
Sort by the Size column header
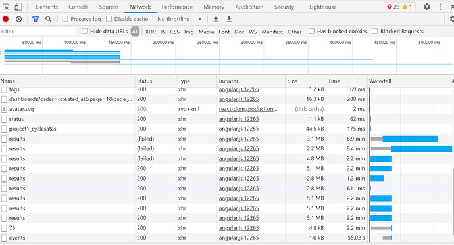click(x=305, y=81)
